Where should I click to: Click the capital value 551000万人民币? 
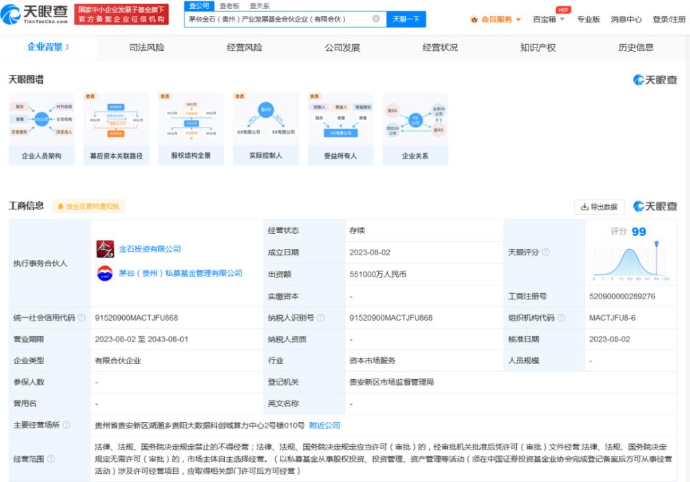click(x=377, y=274)
